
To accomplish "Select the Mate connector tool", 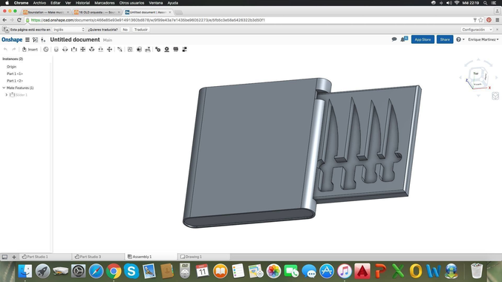I will pos(120,49).
